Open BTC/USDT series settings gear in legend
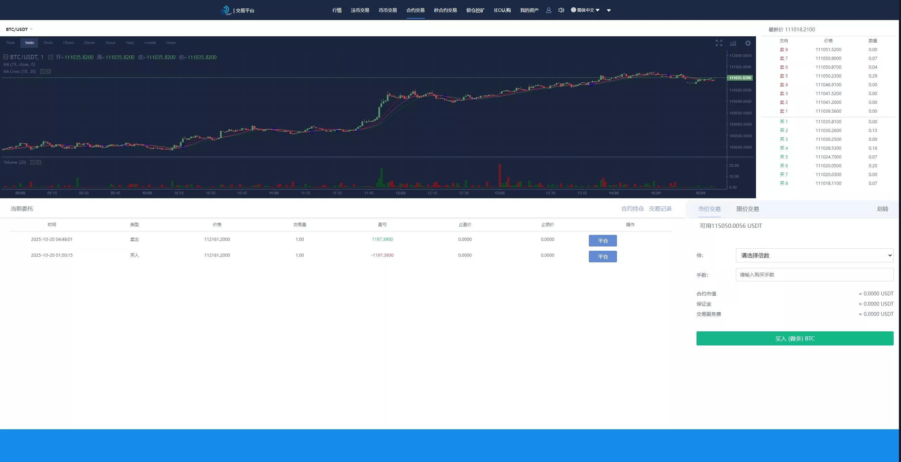 click(51, 57)
